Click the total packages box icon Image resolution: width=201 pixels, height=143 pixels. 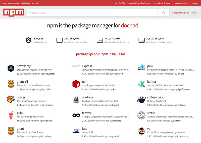28,40
